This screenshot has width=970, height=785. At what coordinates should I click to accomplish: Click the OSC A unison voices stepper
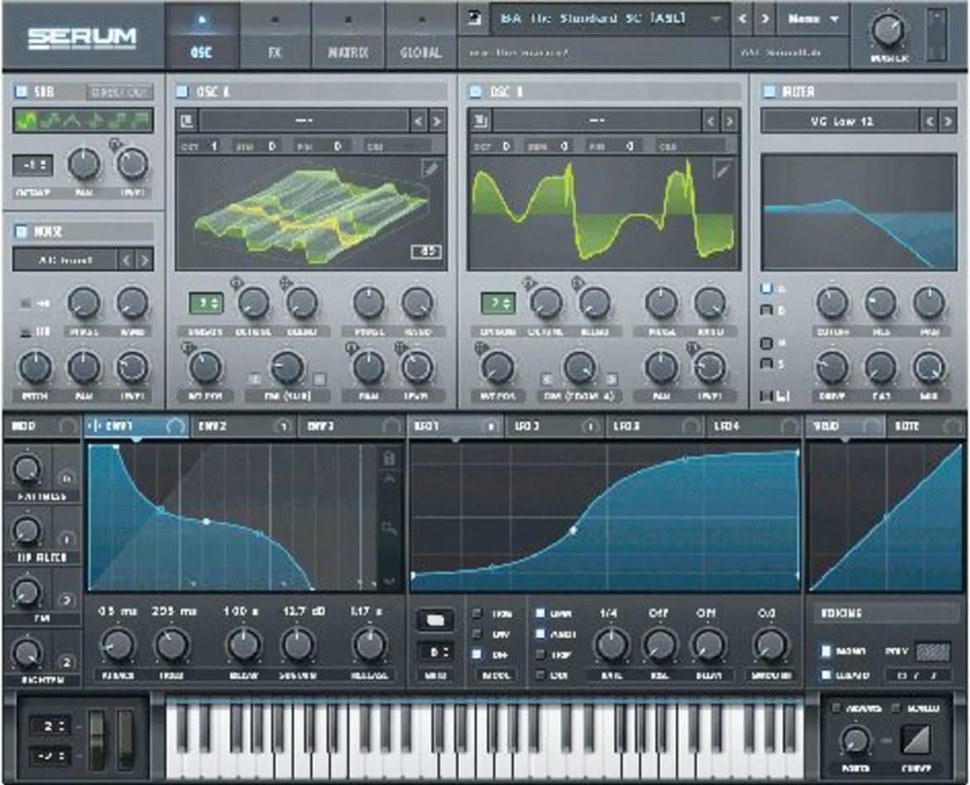tap(206, 304)
